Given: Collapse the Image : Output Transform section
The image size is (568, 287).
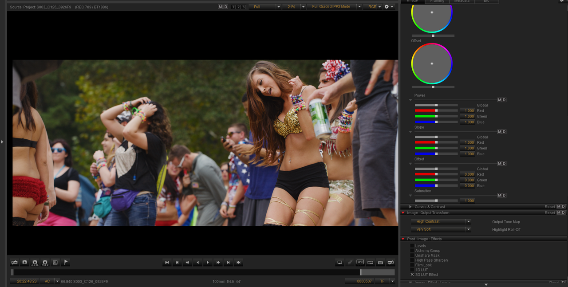Looking at the screenshot, I should (x=403, y=213).
